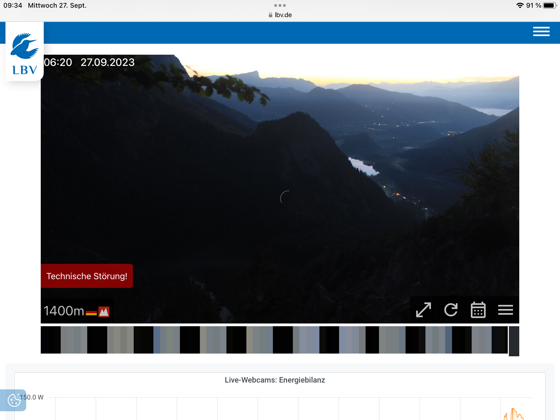Enter fullscreen mode with the diagonal arrow icon
The height and width of the screenshot is (420, 560).
click(424, 310)
